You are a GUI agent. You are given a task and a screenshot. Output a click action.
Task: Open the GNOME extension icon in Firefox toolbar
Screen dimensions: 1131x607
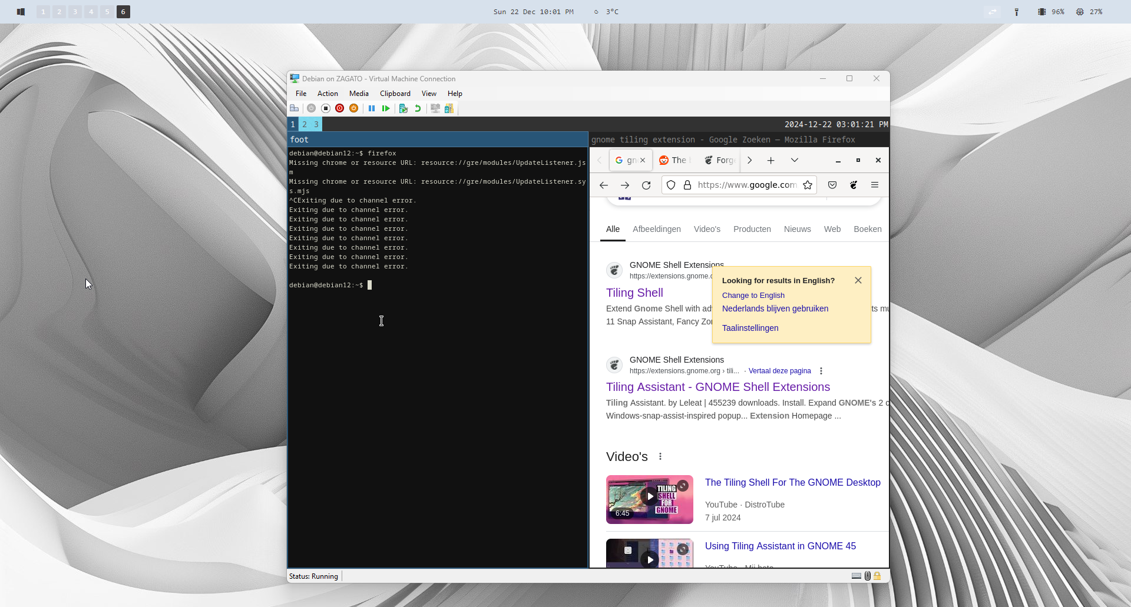854,185
